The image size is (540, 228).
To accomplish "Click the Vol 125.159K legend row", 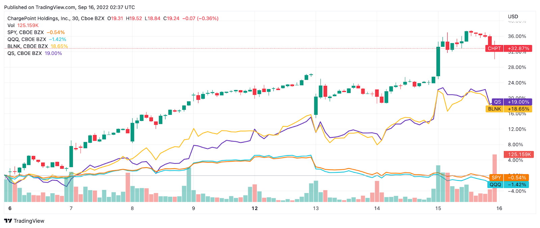I will 23,25.
